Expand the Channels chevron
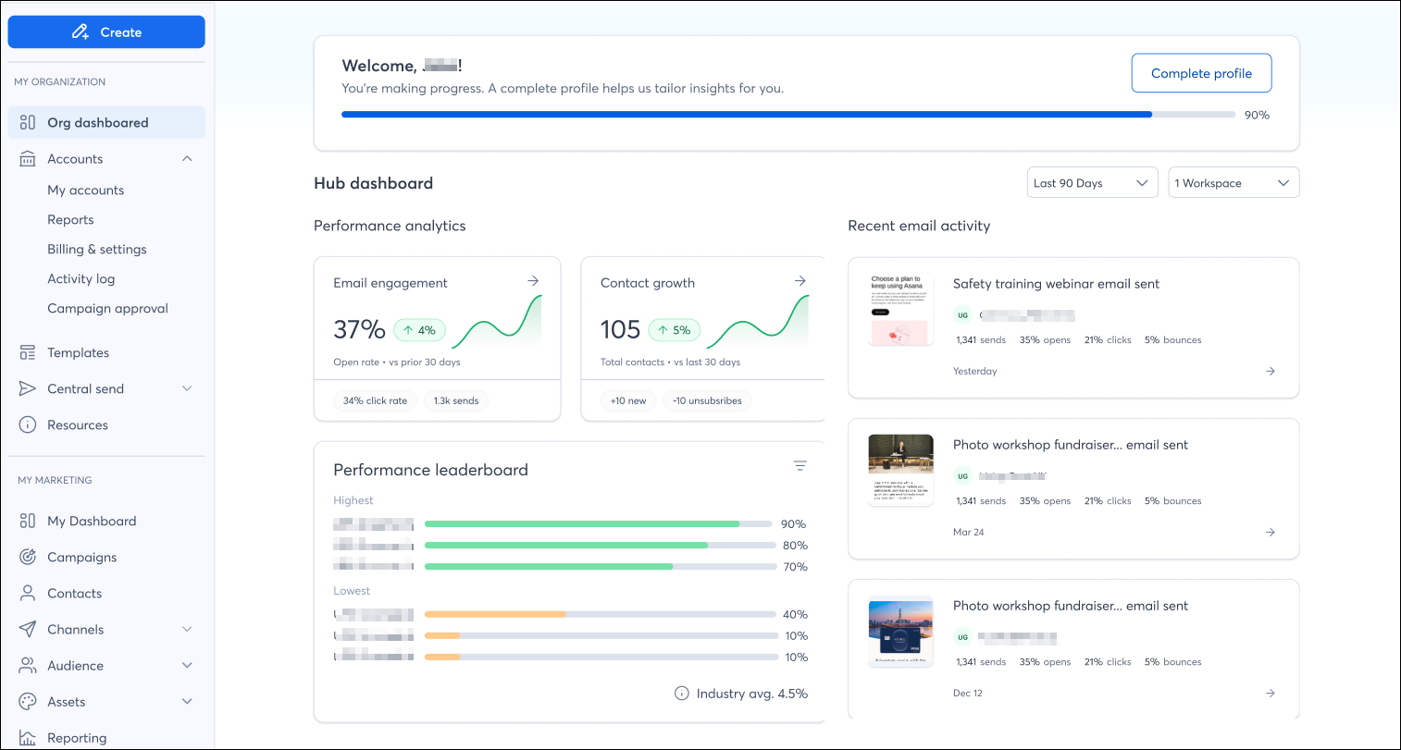Screen dimensions: 1401x750 187,630
